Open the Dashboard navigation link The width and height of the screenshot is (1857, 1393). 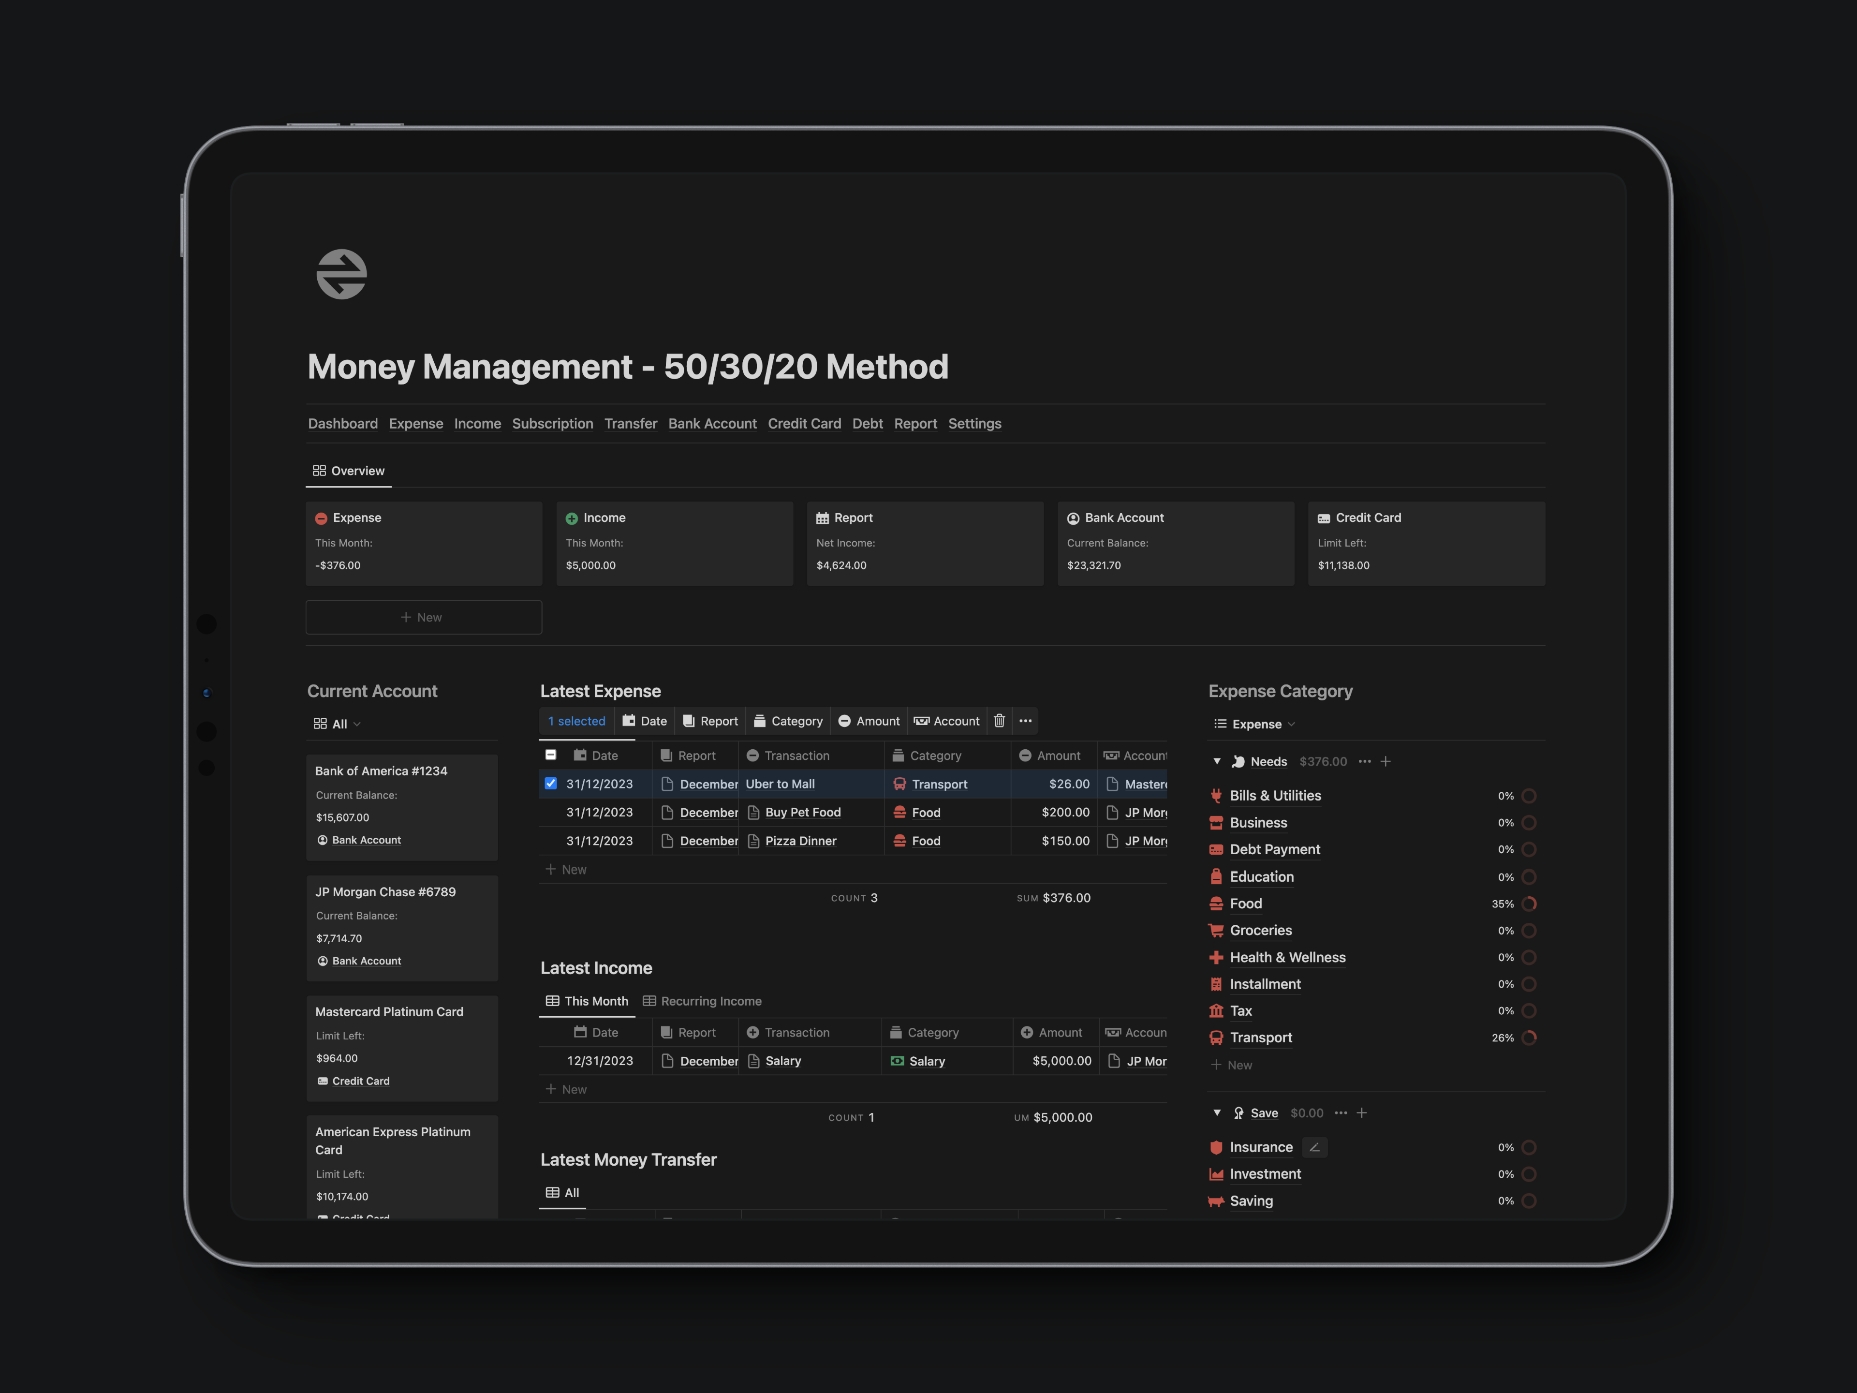coord(342,423)
